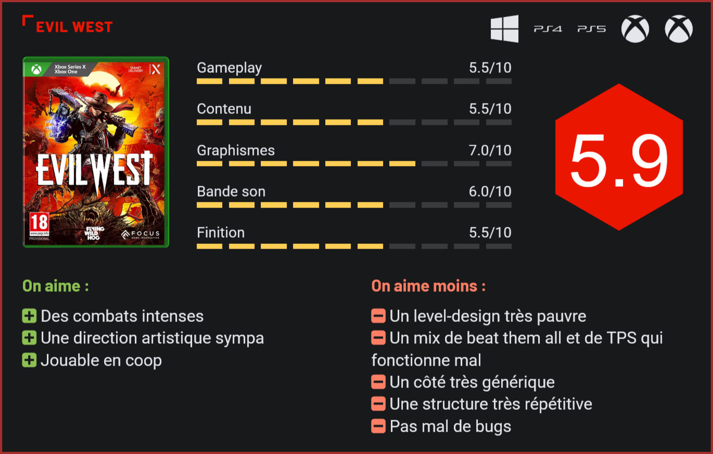713x454 pixels.
Task: Click the red EVIL WEST title
Action: [74, 27]
